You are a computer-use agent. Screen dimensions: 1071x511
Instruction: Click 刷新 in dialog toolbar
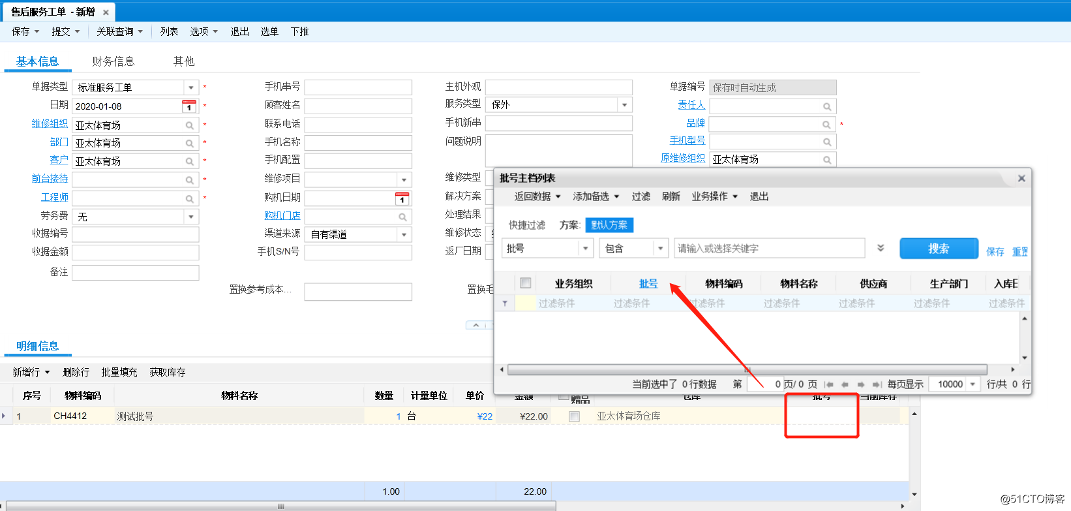(671, 196)
